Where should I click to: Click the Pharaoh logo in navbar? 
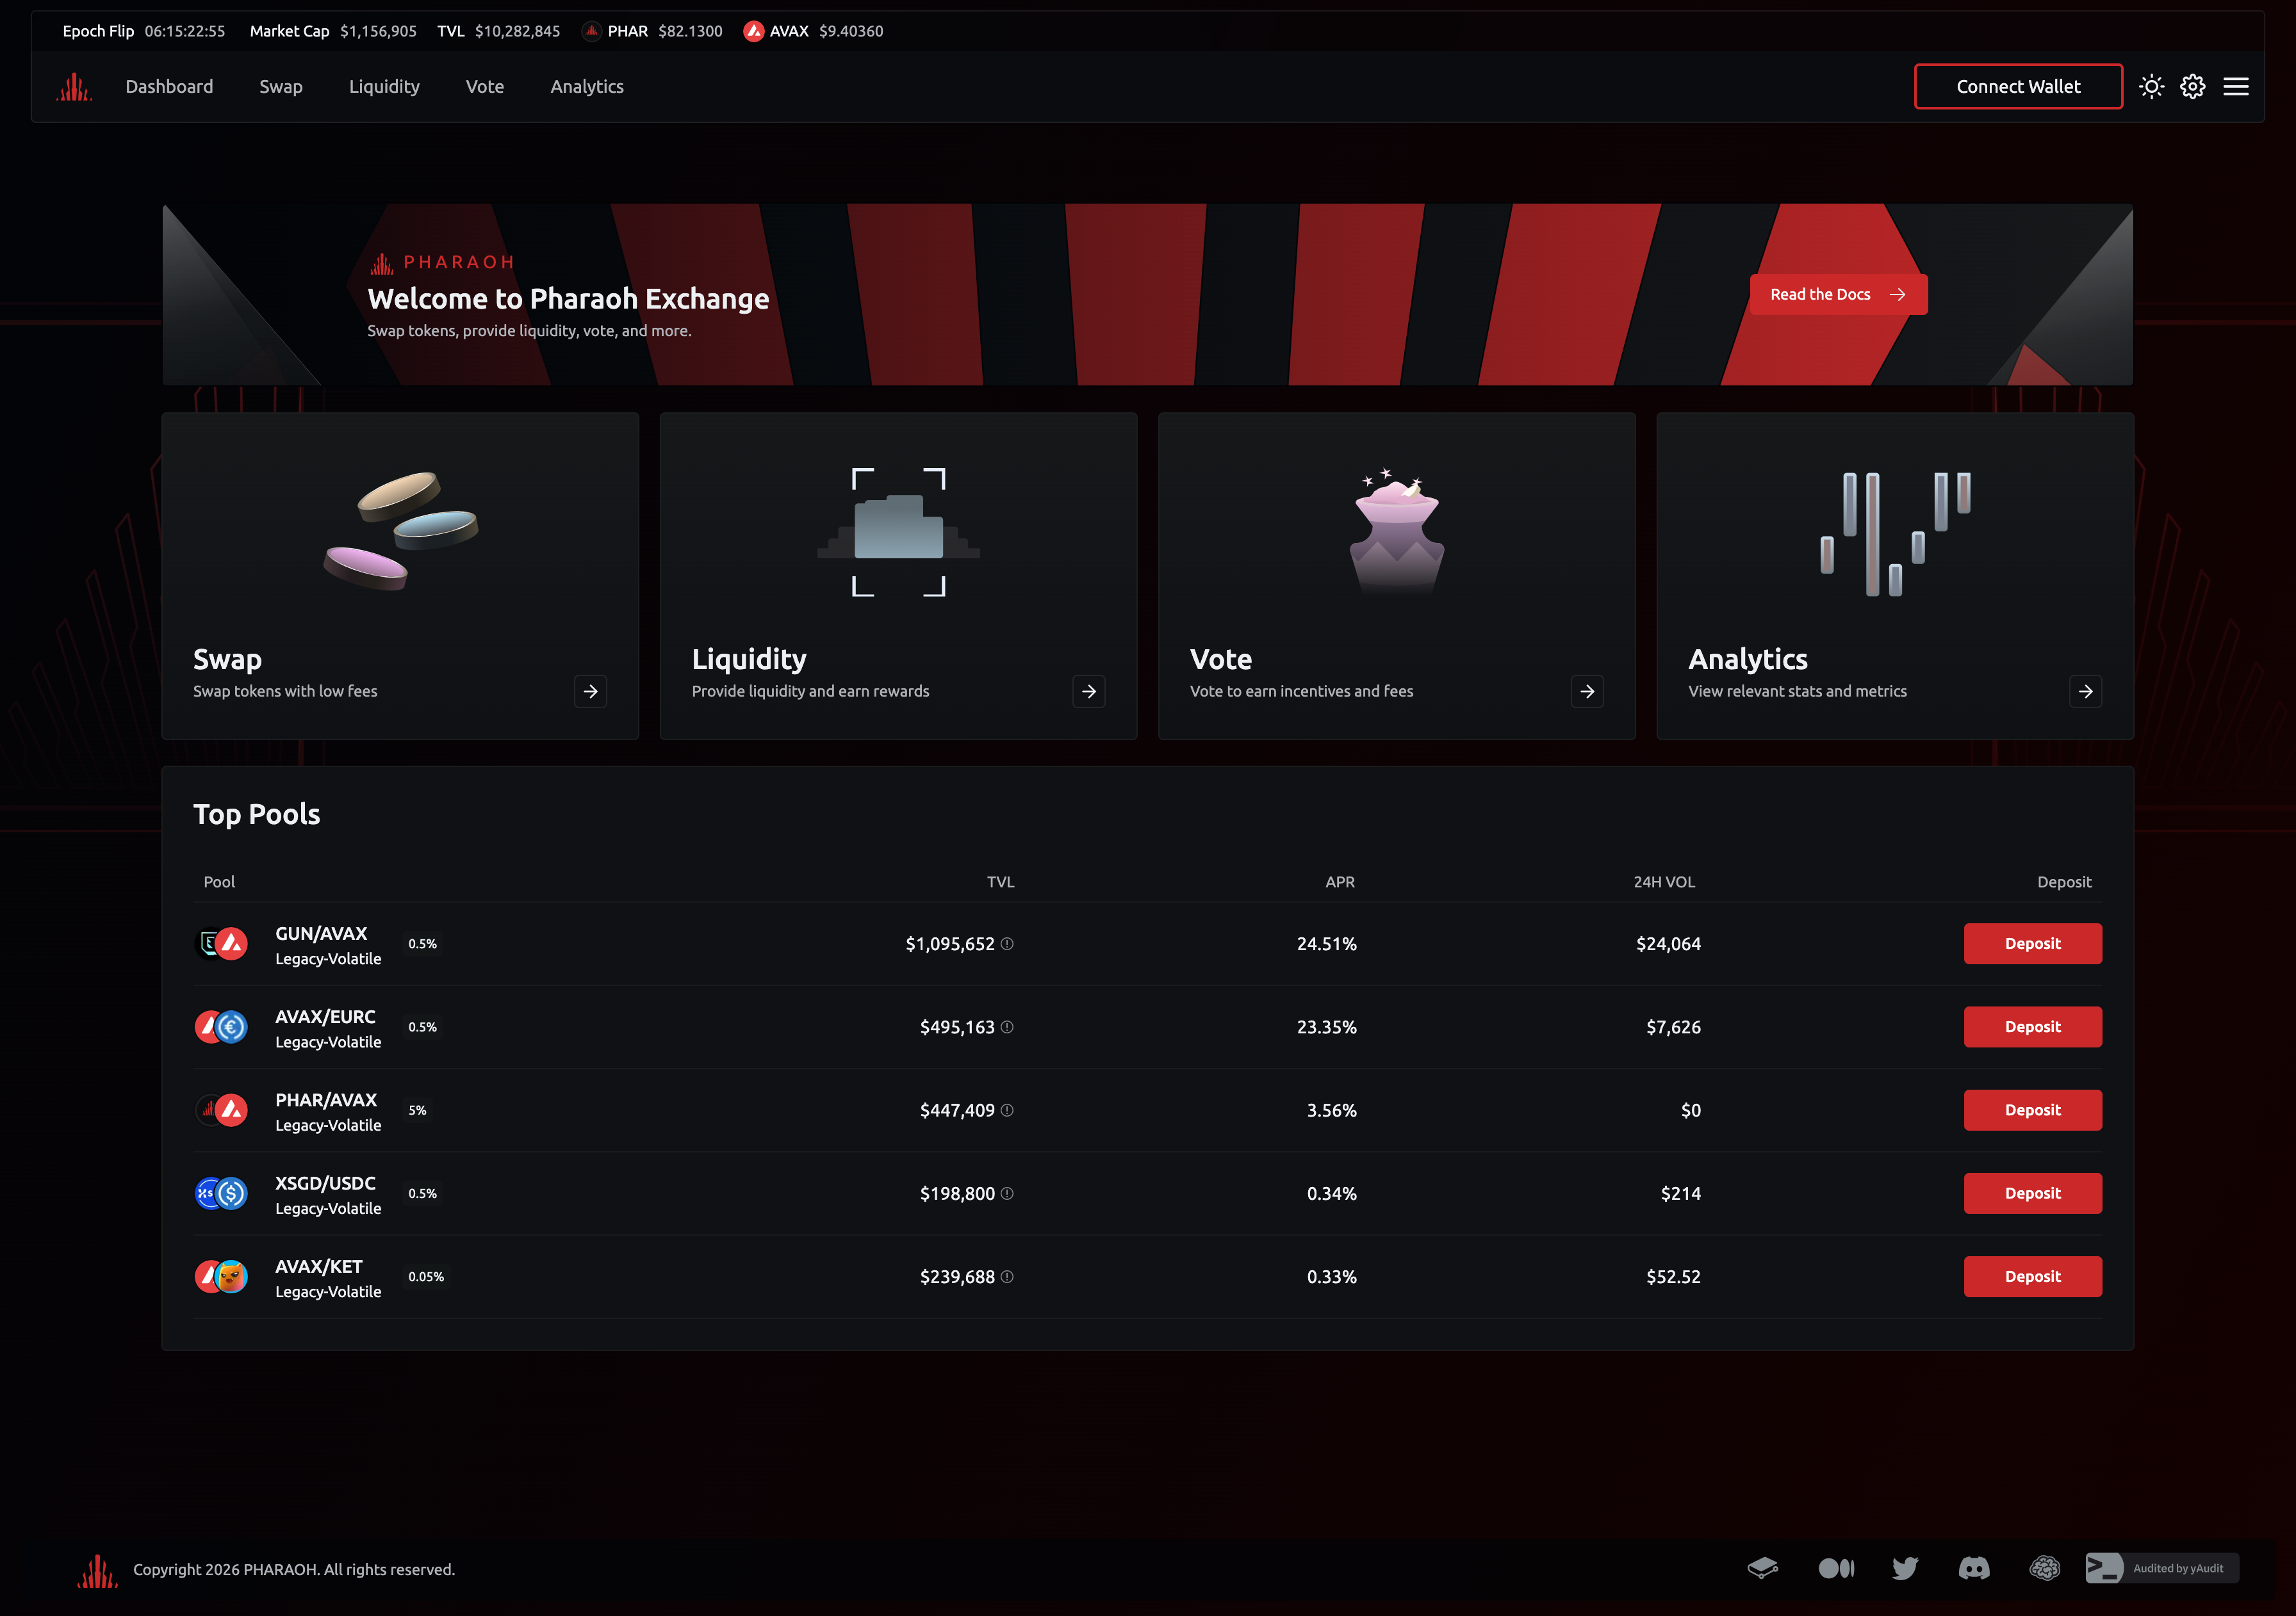tap(74, 87)
